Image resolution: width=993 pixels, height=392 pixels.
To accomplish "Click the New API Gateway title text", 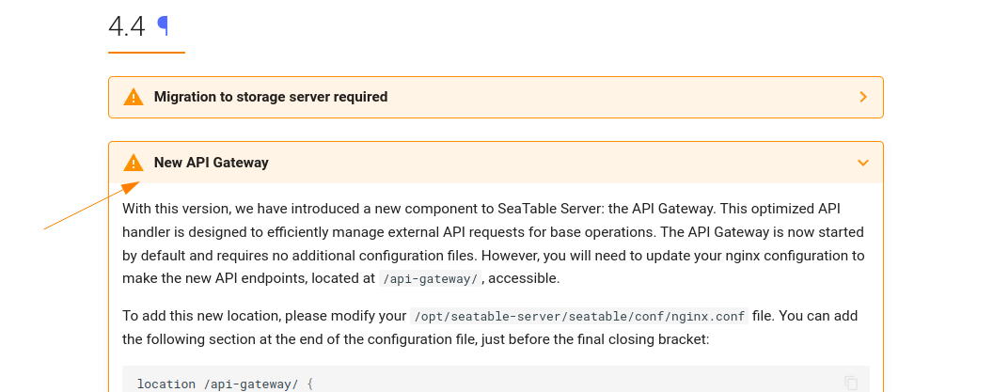I will 212,163.
